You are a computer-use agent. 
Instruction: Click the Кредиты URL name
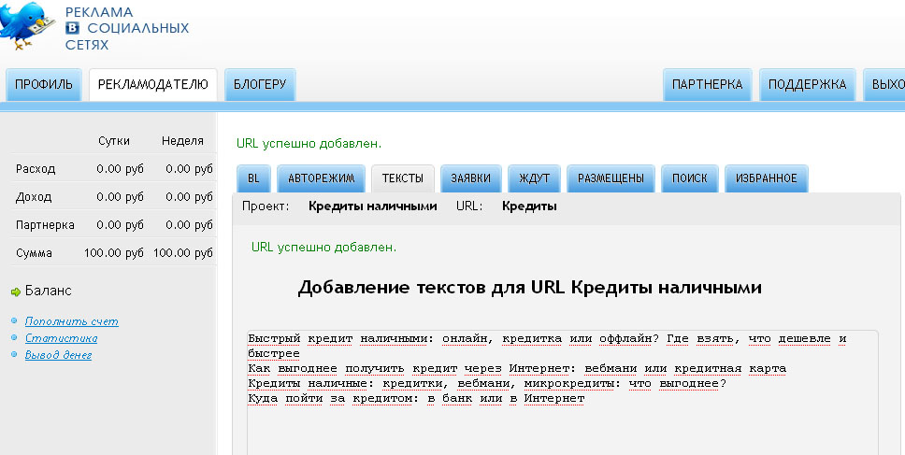[x=529, y=206]
